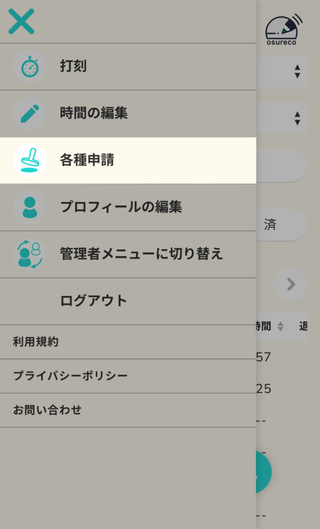Image resolution: width=320 pixels, height=529 pixels.
Task: Open the 利用規約 link
Action: [36, 342]
